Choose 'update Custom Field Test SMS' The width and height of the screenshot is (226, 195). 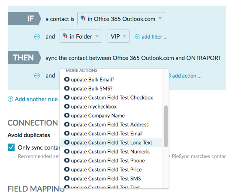pos(111,179)
